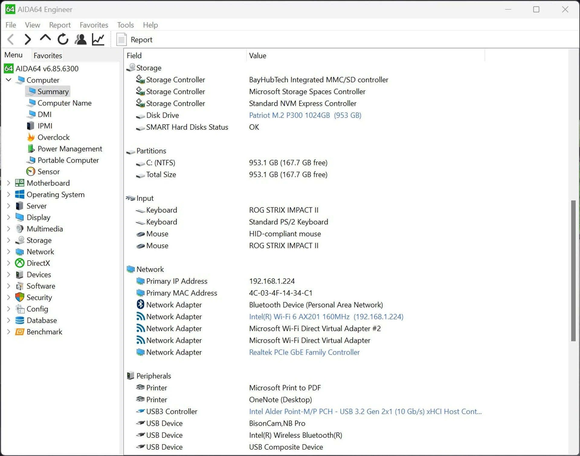The image size is (580, 456).
Task: Switch to the Favorites tab in sidebar
Action: tap(48, 56)
